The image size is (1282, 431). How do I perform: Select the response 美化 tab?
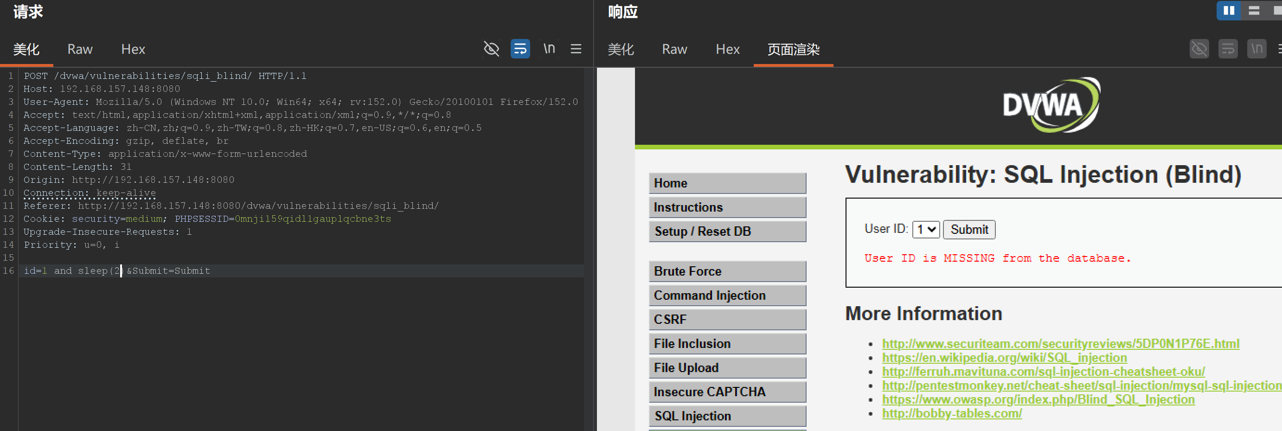(621, 49)
